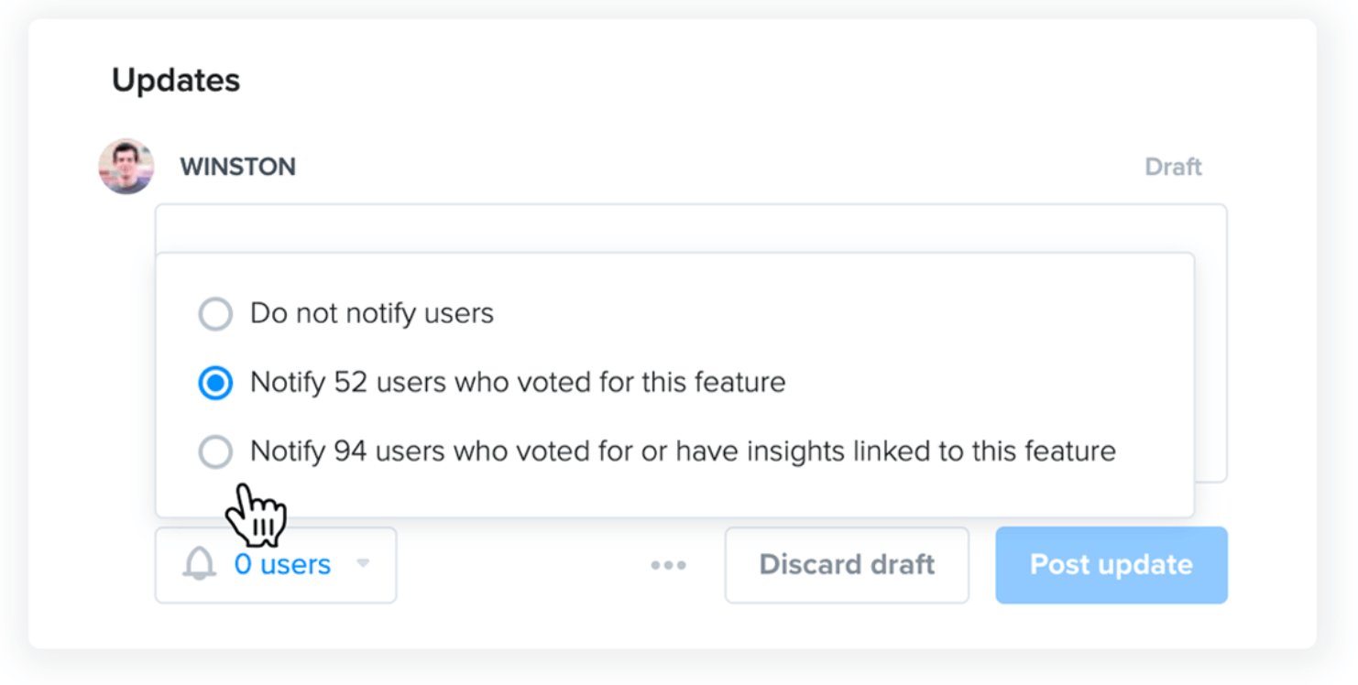Click the notification bell icon
Image resolution: width=1358 pixels, height=685 pixels.
pos(199,564)
